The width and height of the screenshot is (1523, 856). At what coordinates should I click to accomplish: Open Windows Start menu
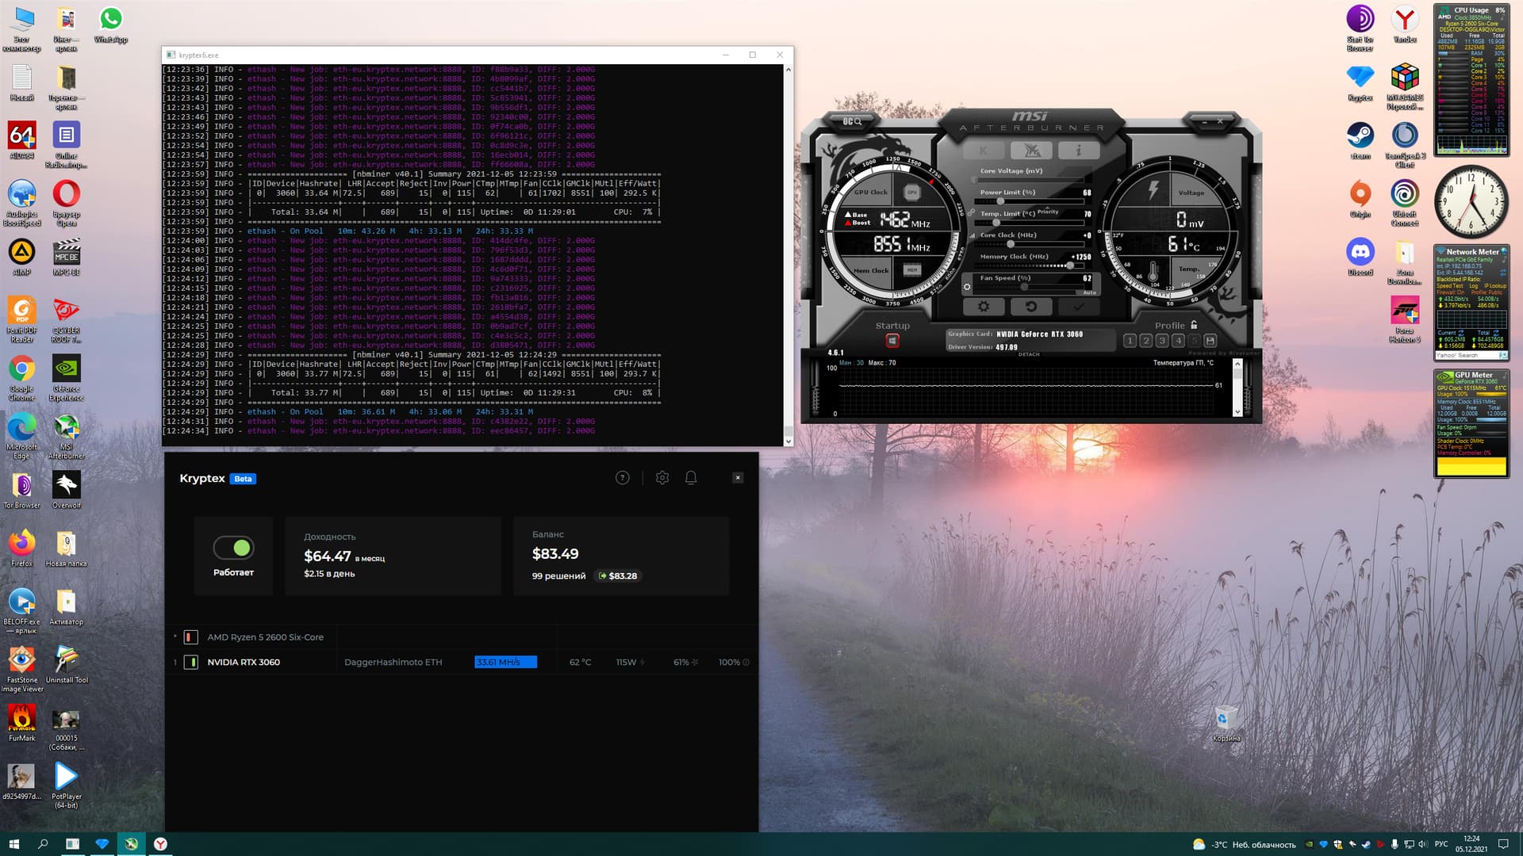click(x=13, y=844)
